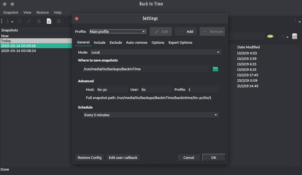Click the Add profile button
The height and width of the screenshot is (175, 302).
click(x=186, y=31)
